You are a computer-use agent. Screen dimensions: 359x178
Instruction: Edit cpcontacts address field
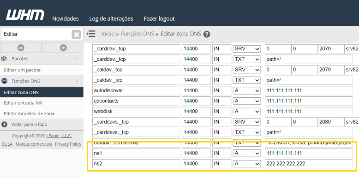pos(309,101)
